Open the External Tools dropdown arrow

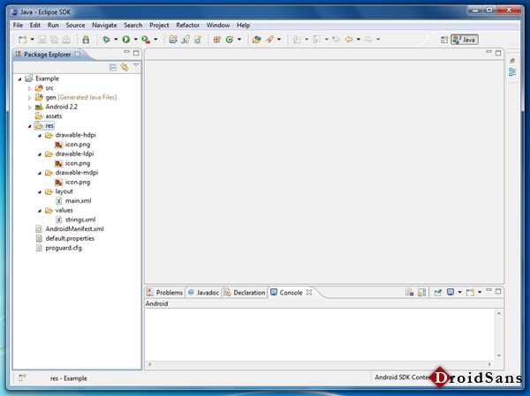pos(155,40)
